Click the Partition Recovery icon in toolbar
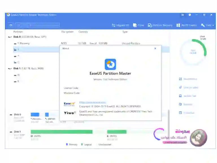 (x=150, y=25)
